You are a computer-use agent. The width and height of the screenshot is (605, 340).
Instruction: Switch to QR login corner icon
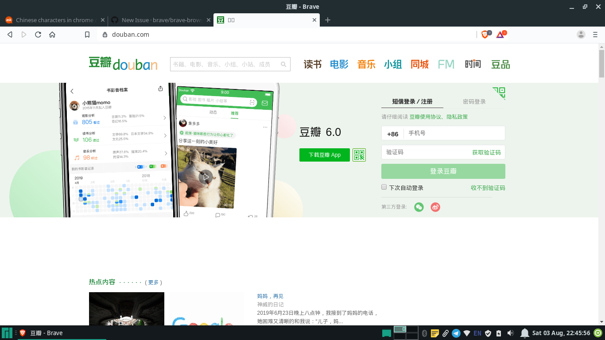coord(499,93)
